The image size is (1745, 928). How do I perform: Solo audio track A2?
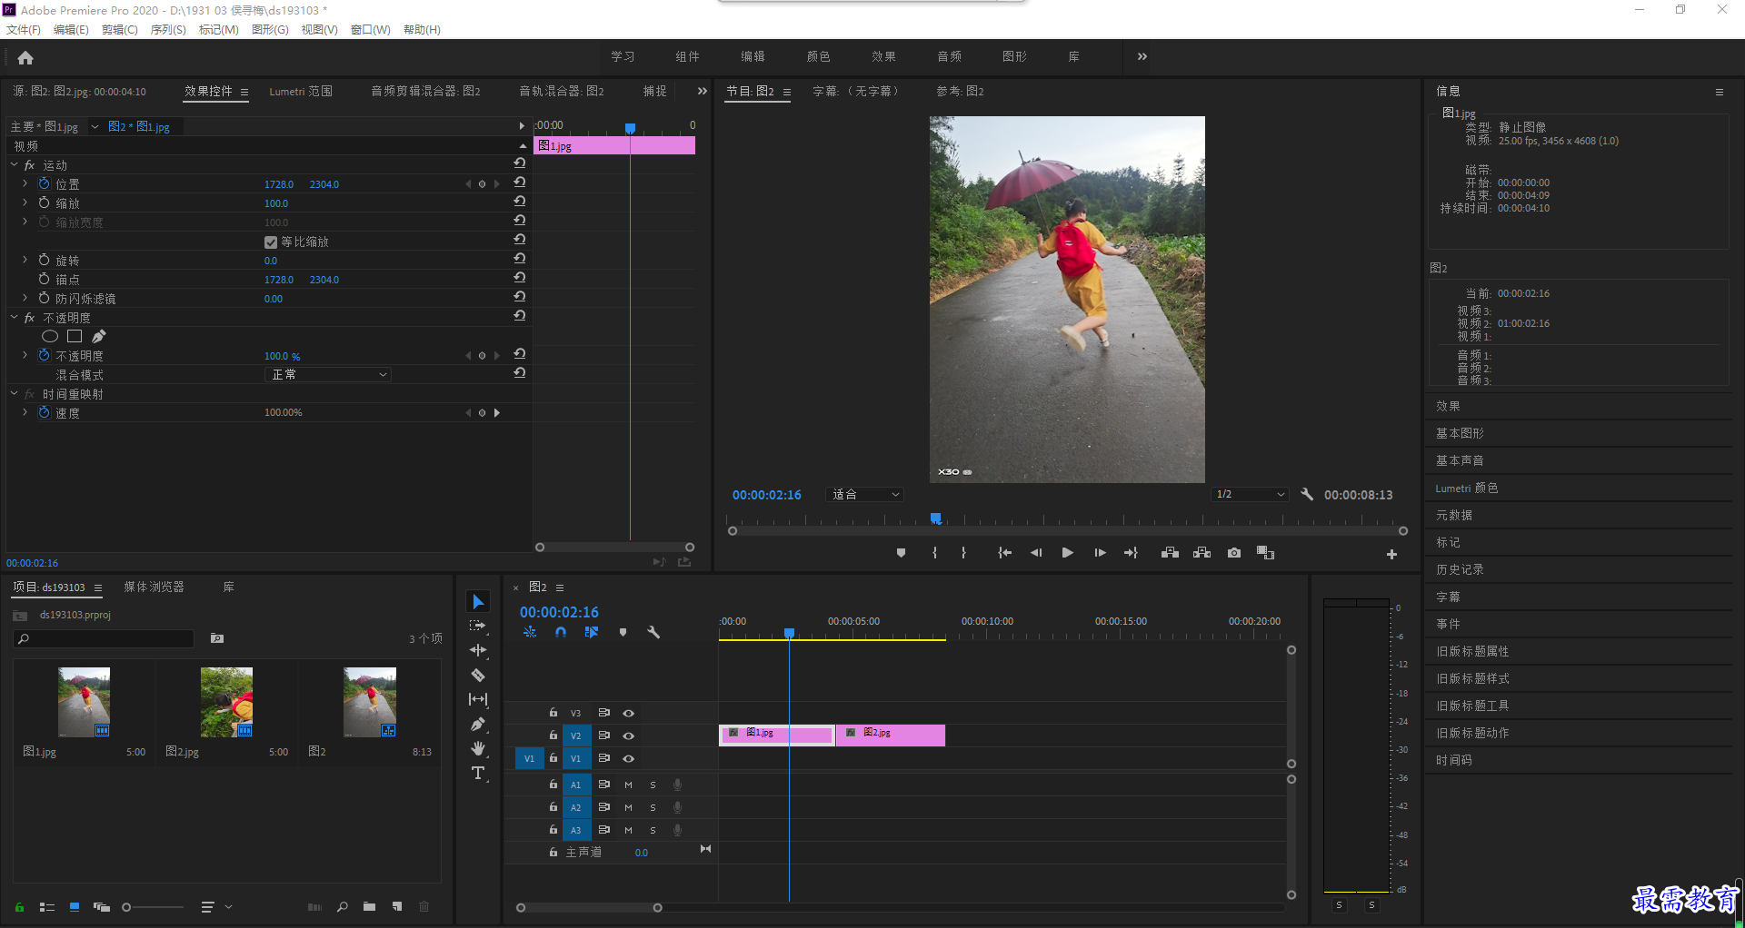click(x=653, y=807)
